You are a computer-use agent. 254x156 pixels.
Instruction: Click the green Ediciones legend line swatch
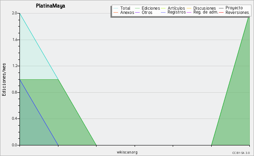coord(137,8)
